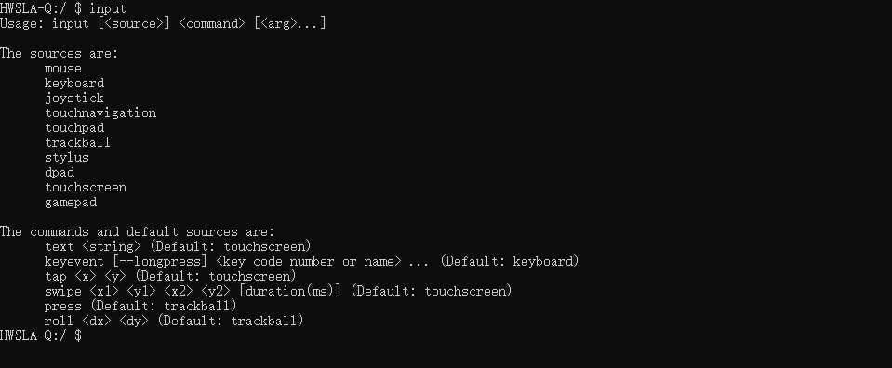The height and width of the screenshot is (368, 892).
Task: Click the 'stylus' source line
Action: tap(67, 158)
